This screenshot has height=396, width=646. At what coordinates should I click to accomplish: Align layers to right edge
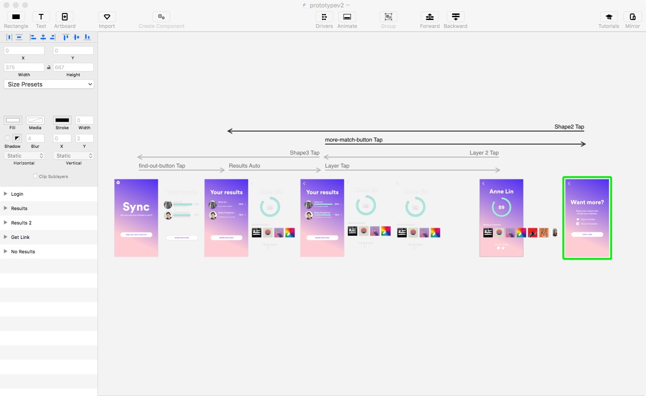click(52, 37)
